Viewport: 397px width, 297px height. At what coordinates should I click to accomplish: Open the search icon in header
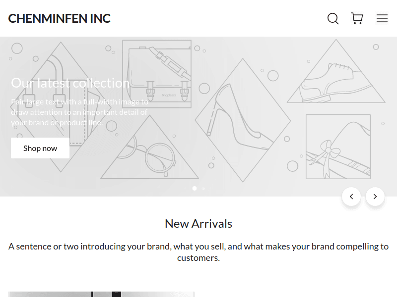coord(333,19)
